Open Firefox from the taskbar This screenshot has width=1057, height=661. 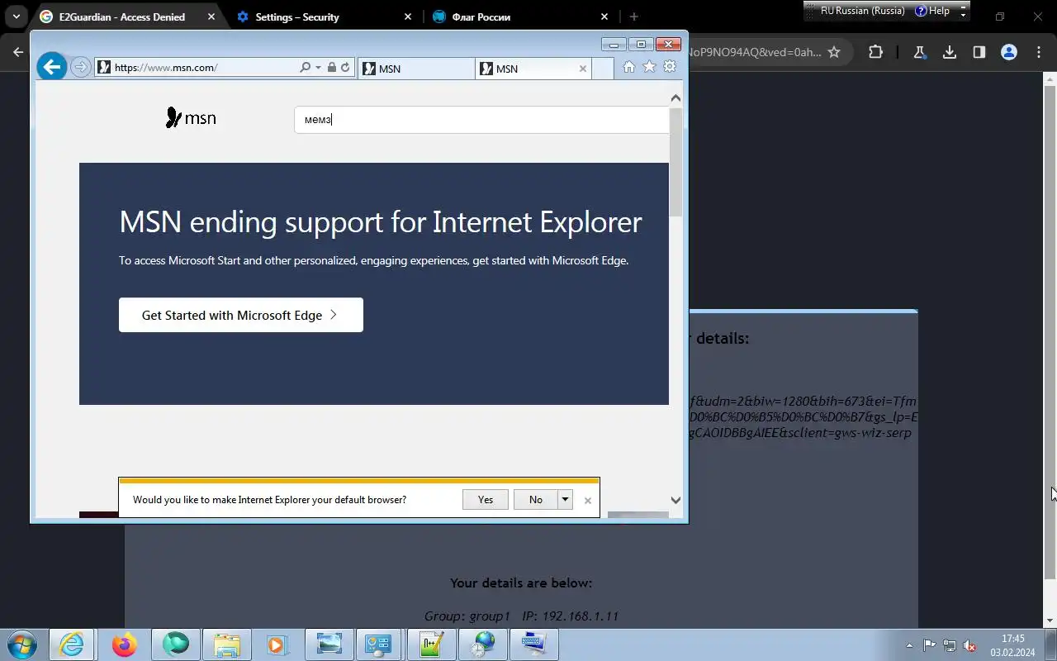pos(124,644)
